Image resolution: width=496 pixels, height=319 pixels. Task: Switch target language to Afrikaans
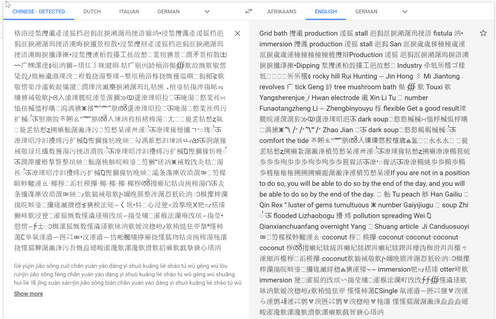pos(282,12)
